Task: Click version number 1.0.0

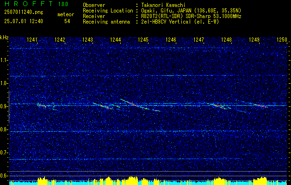Action: 63,4
